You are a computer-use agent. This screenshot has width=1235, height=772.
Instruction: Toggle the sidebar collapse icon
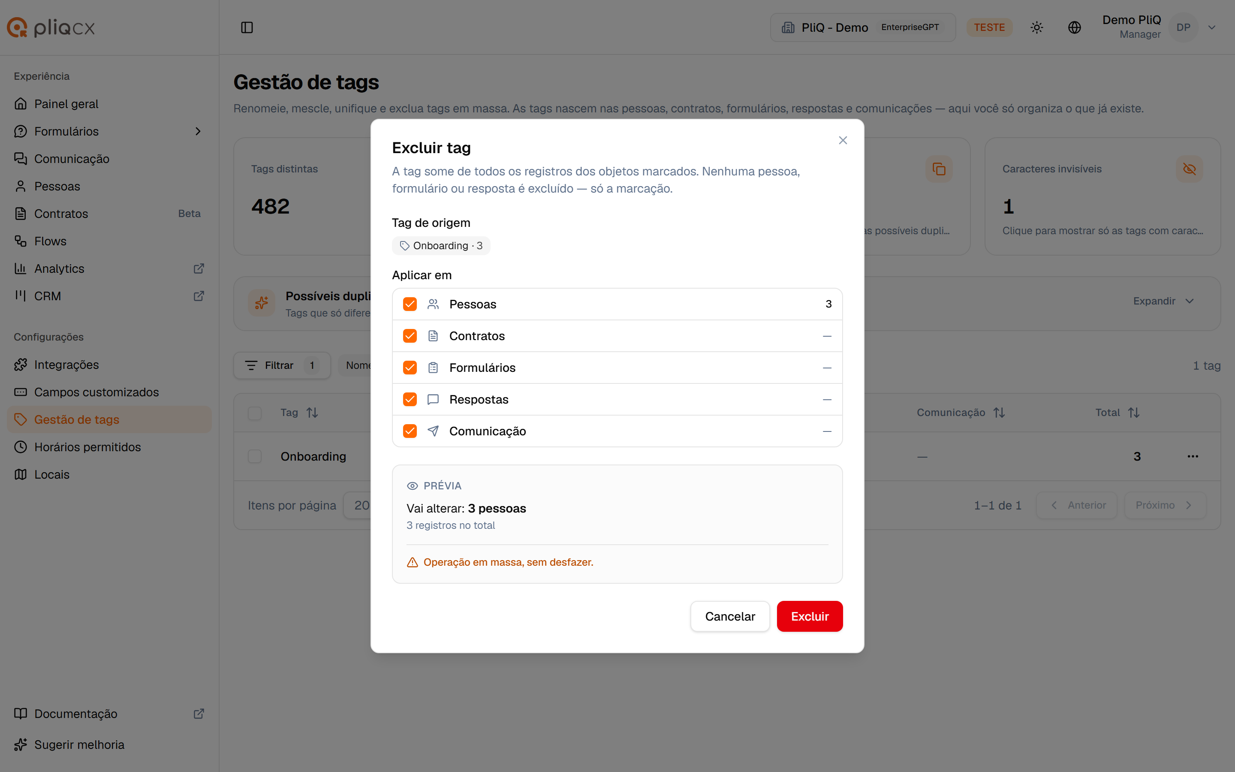pyautogui.click(x=247, y=27)
